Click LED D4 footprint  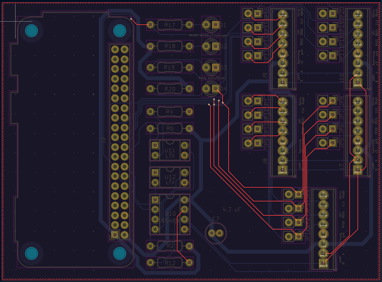(x=211, y=89)
